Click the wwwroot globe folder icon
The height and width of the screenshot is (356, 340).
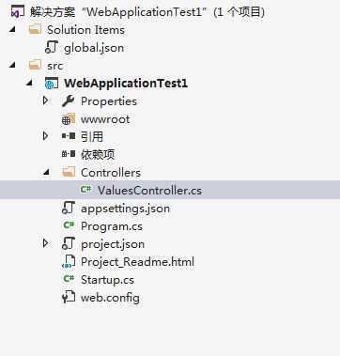click(69, 119)
